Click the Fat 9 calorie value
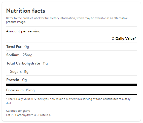 pyautogui.click(x=9, y=115)
